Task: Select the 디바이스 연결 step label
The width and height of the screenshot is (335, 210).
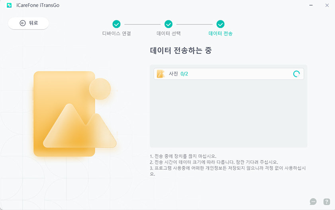Action: click(x=116, y=34)
